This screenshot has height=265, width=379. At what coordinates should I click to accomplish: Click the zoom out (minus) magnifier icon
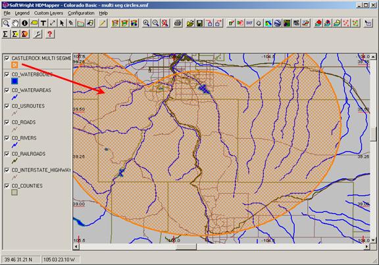[x=155, y=23]
